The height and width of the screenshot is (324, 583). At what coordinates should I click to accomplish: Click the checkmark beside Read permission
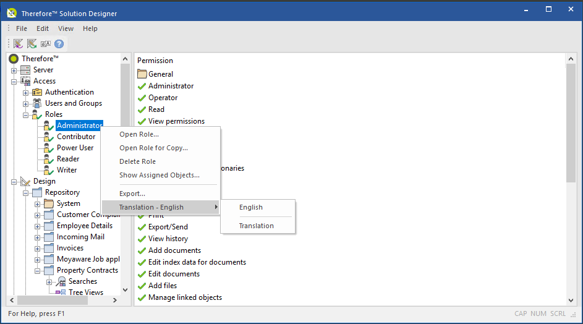pyautogui.click(x=142, y=109)
